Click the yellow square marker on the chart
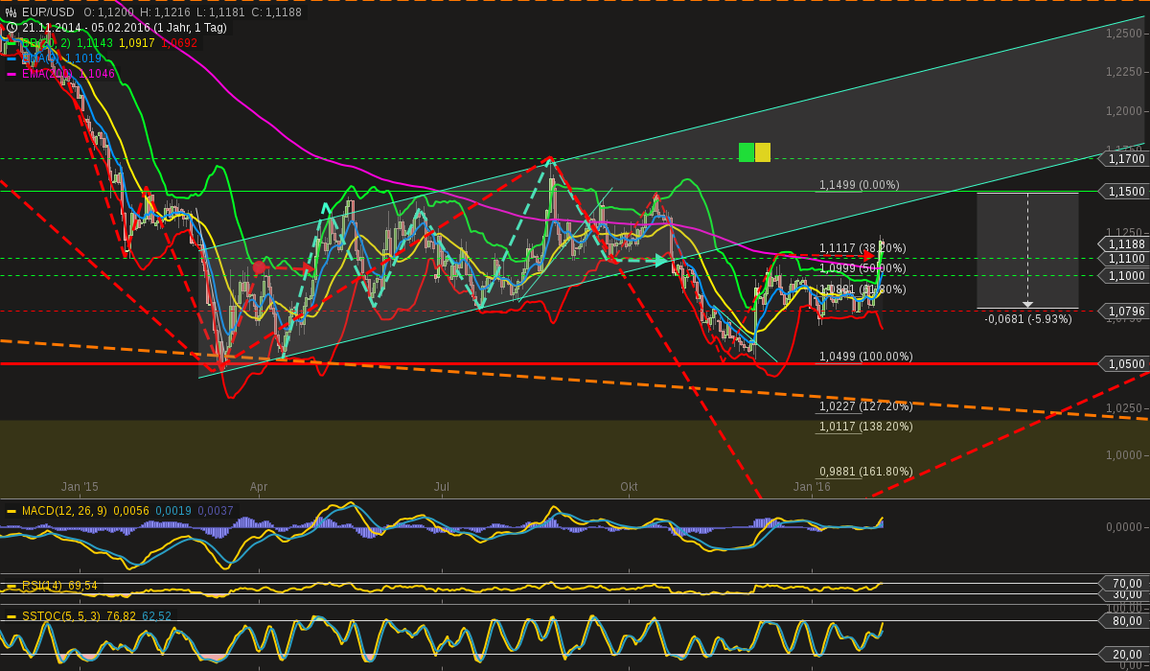The image size is (1150, 671). [x=763, y=151]
